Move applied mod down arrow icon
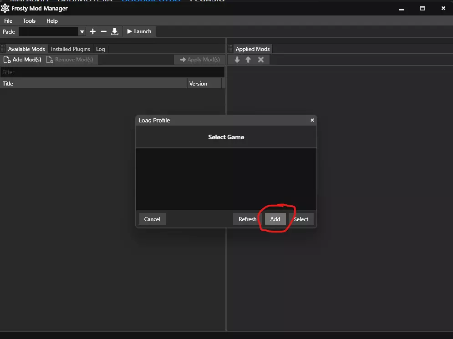 pyautogui.click(x=237, y=60)
